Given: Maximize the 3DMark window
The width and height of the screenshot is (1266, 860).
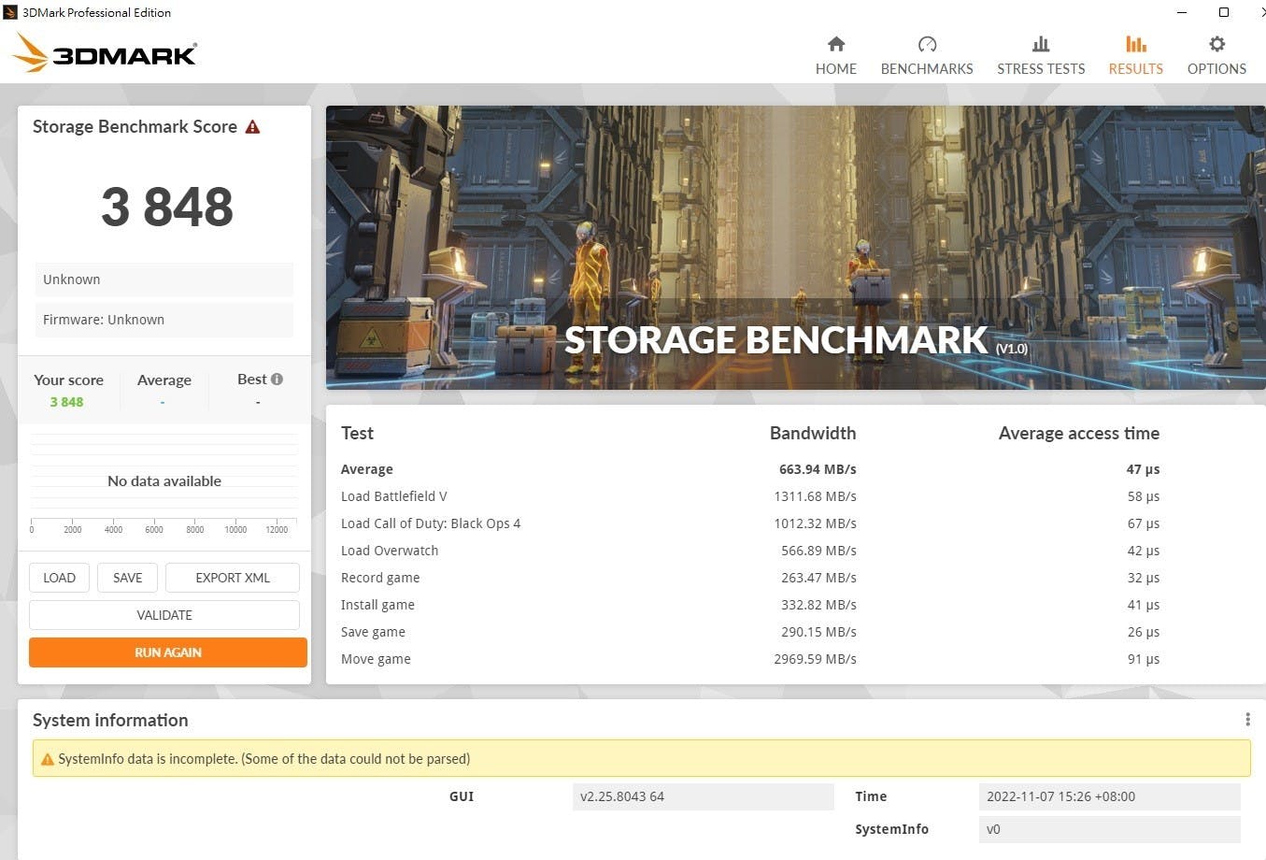Looking at the screenshot, I should (1224, 12).
